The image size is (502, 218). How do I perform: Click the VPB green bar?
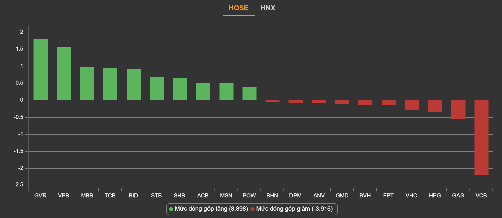pyautogui.click(x=64, y=74)
